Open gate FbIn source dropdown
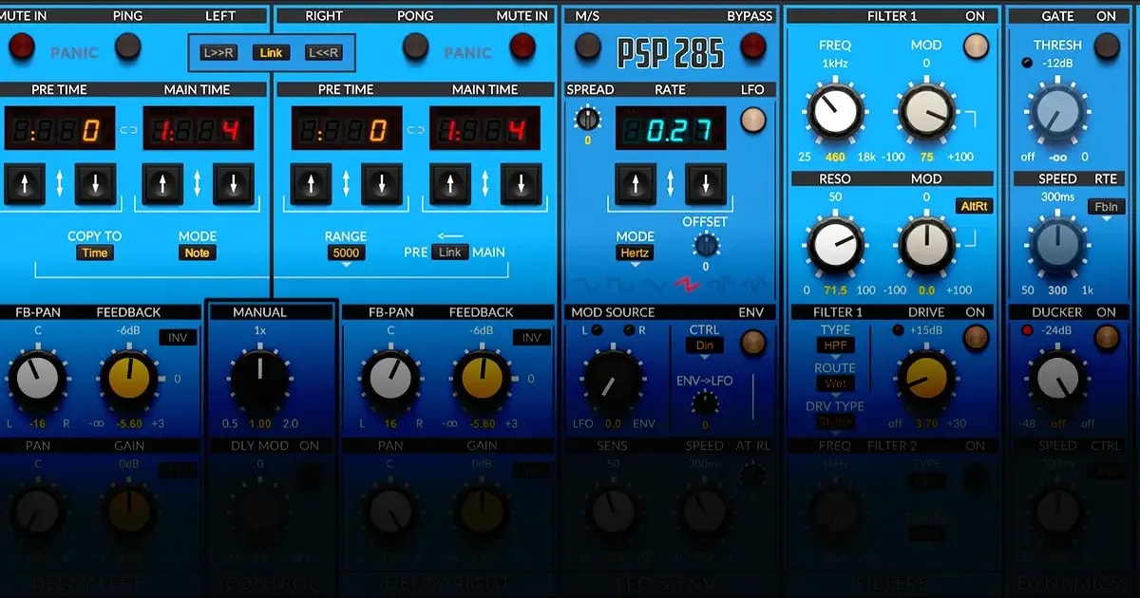The height and width of the screenshot is (598, 1140). (x=1108, y=206)
